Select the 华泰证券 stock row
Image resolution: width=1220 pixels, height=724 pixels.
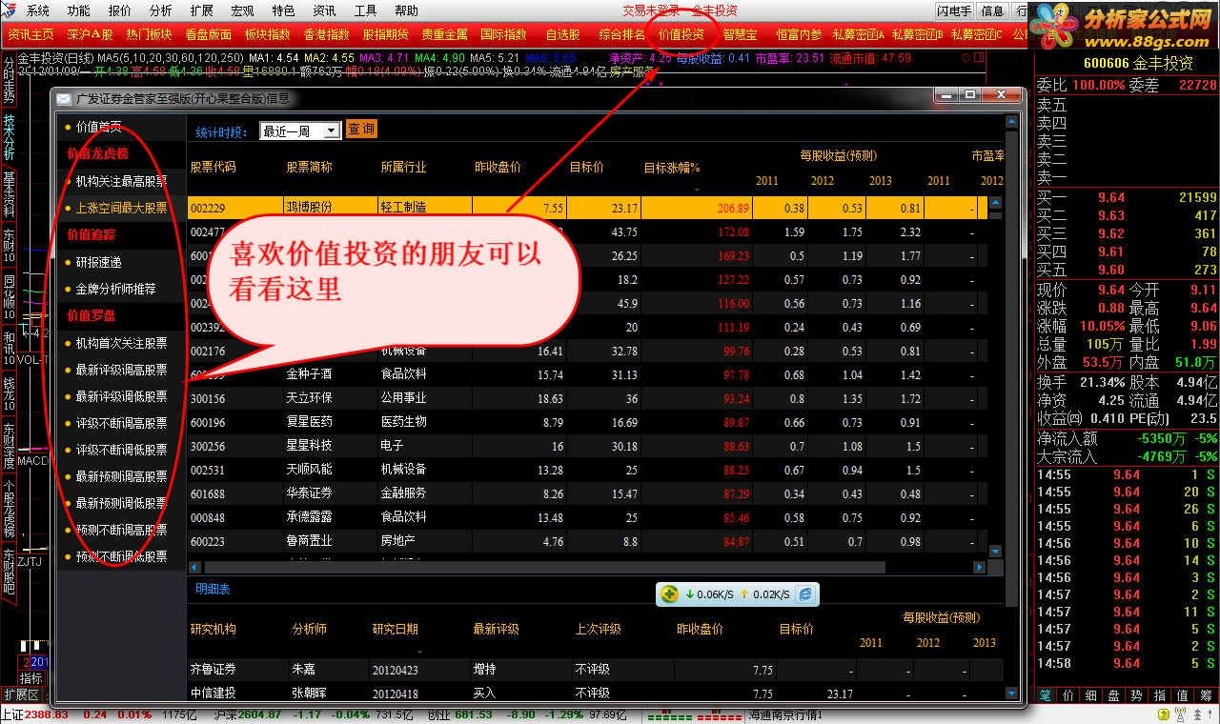point(587,493)
